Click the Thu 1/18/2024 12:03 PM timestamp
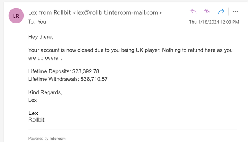Image resolution: width=248 pixels, height=142 pixels. (x=214, y=22)
